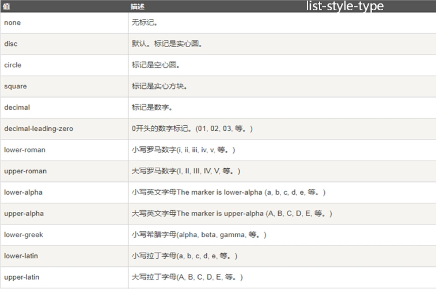
Task: Click the description listing i, ii, iii, iv
Action: (183, 150)
